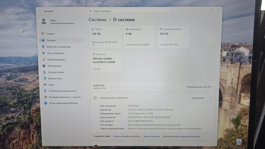Open the Оперативная память 32,0 ГБ card

(x=173, y=37)
